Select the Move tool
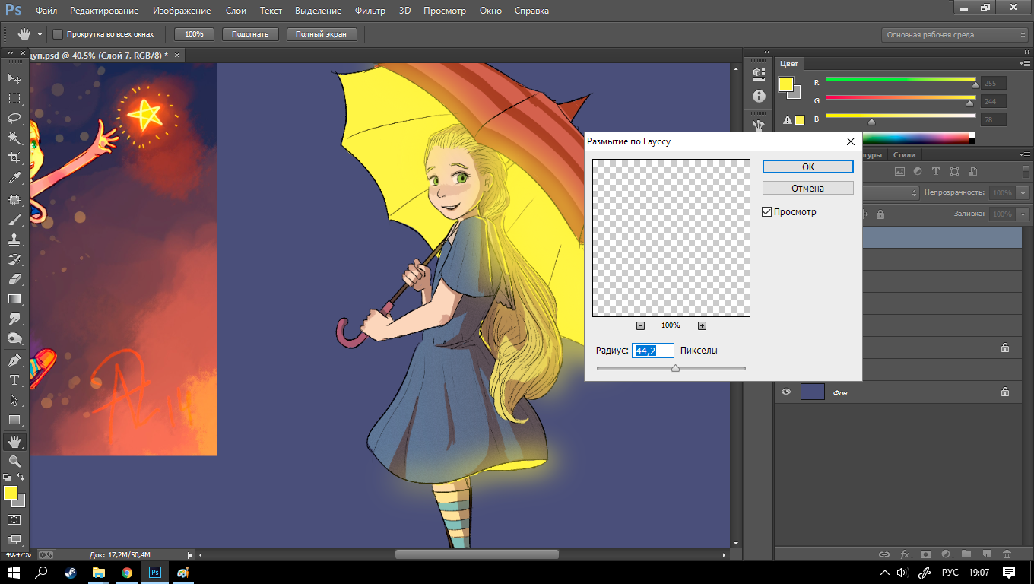 pos(14,78)
